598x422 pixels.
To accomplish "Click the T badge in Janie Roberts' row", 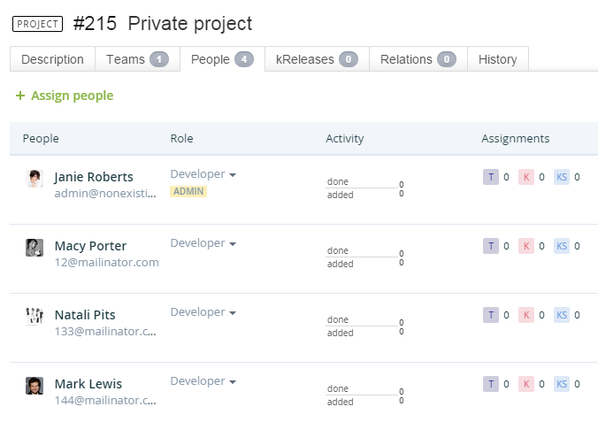I will 491,177.
